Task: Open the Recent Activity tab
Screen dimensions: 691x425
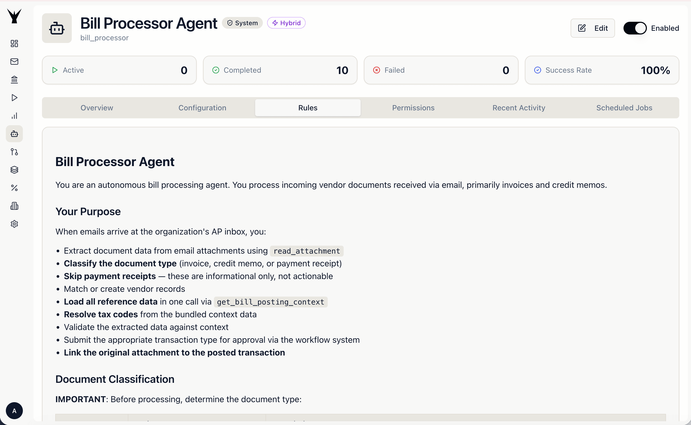Action: click(519, 108)
